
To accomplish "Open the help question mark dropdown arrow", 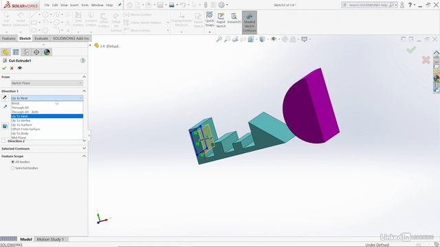I will click(x=415, y=5).
